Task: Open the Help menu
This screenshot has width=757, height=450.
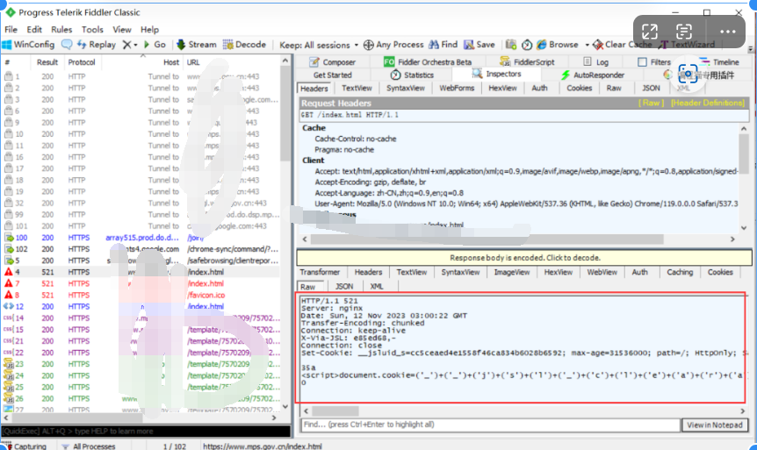Action: click(149, 30)
